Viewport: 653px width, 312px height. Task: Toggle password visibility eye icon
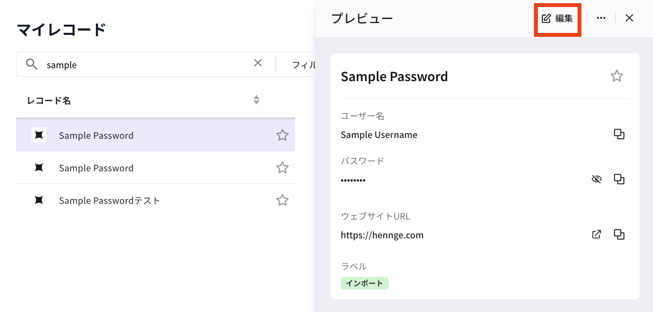pos(596,179)
